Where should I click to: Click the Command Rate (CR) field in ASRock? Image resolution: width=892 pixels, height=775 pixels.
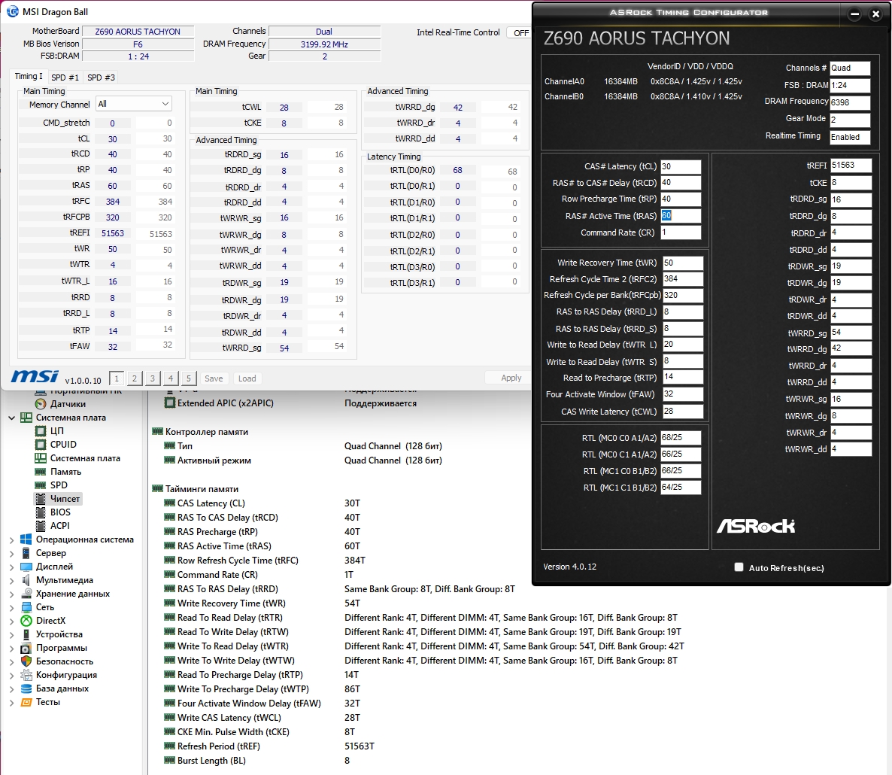coord(681,232)
